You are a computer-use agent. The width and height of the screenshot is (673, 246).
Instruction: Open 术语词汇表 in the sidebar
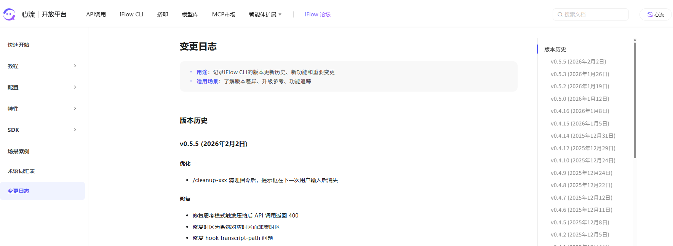click(x=21, y=171)
